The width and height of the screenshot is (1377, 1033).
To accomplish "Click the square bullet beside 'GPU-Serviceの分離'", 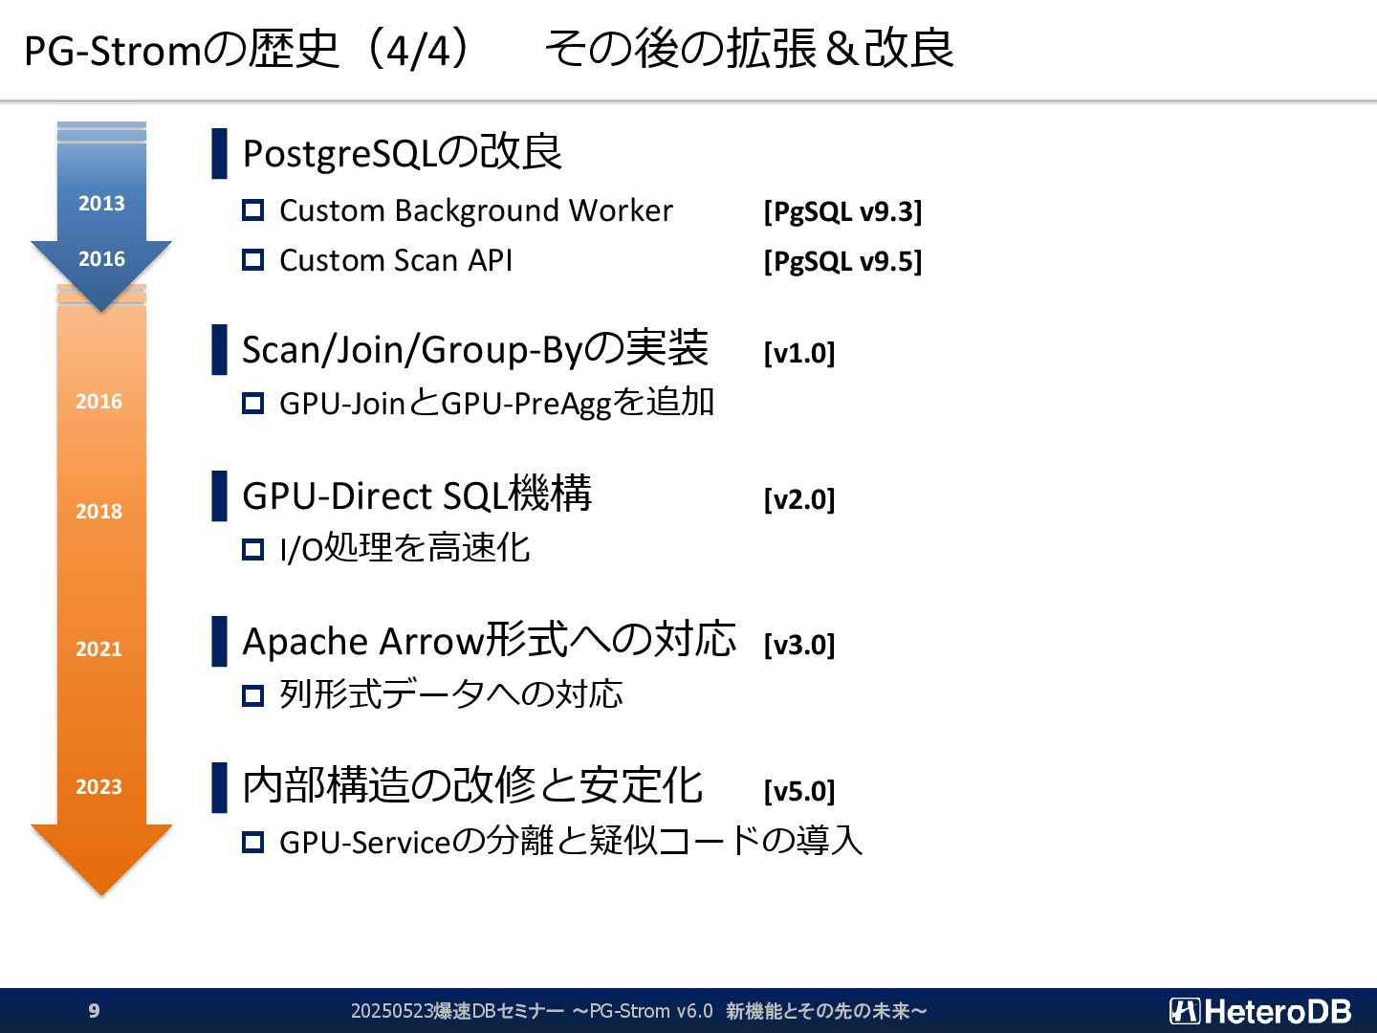I will (x=252, y=842).
